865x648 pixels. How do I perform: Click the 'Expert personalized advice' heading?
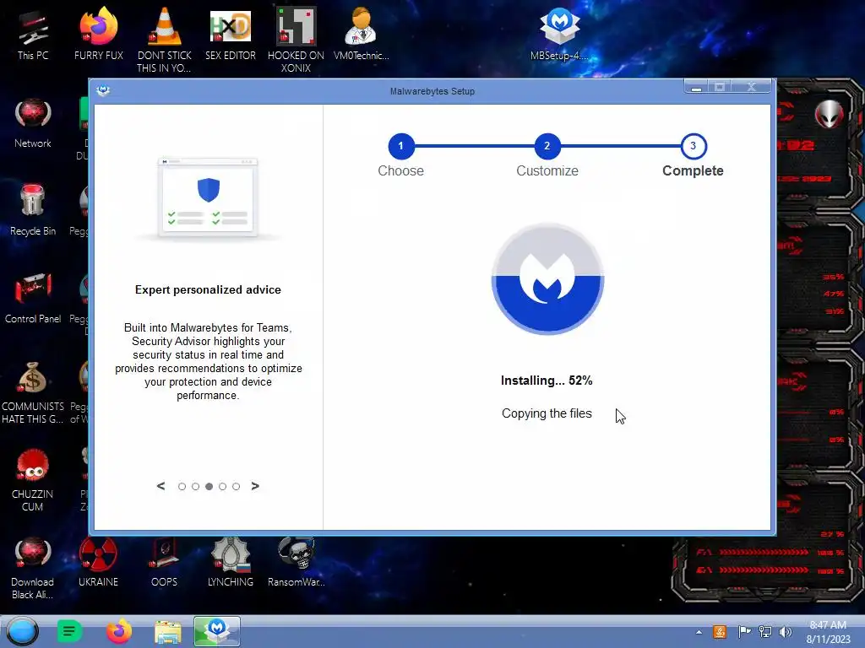tap(208, 290)
